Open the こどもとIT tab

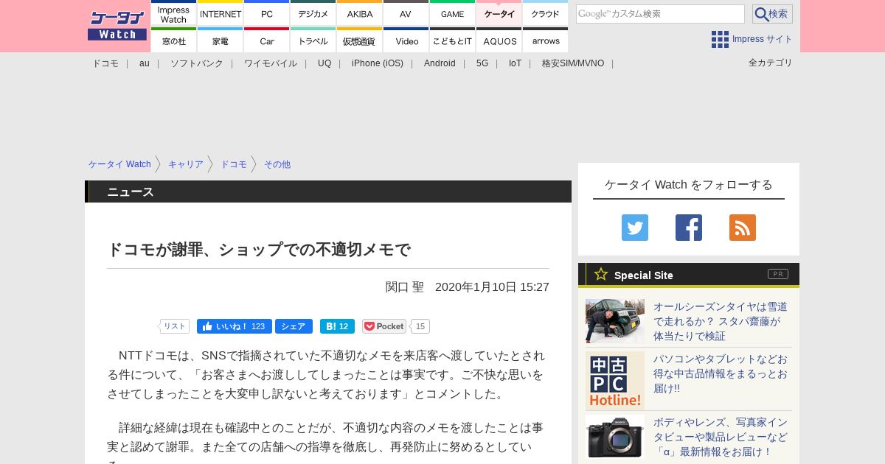[453, 41]
